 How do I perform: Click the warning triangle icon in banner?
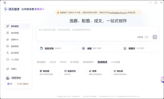58,13
